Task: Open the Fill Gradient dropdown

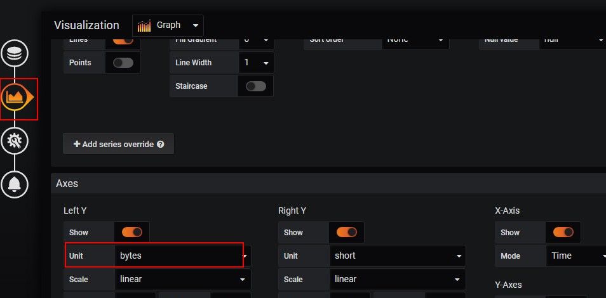Action: click(x=257, y=42)
